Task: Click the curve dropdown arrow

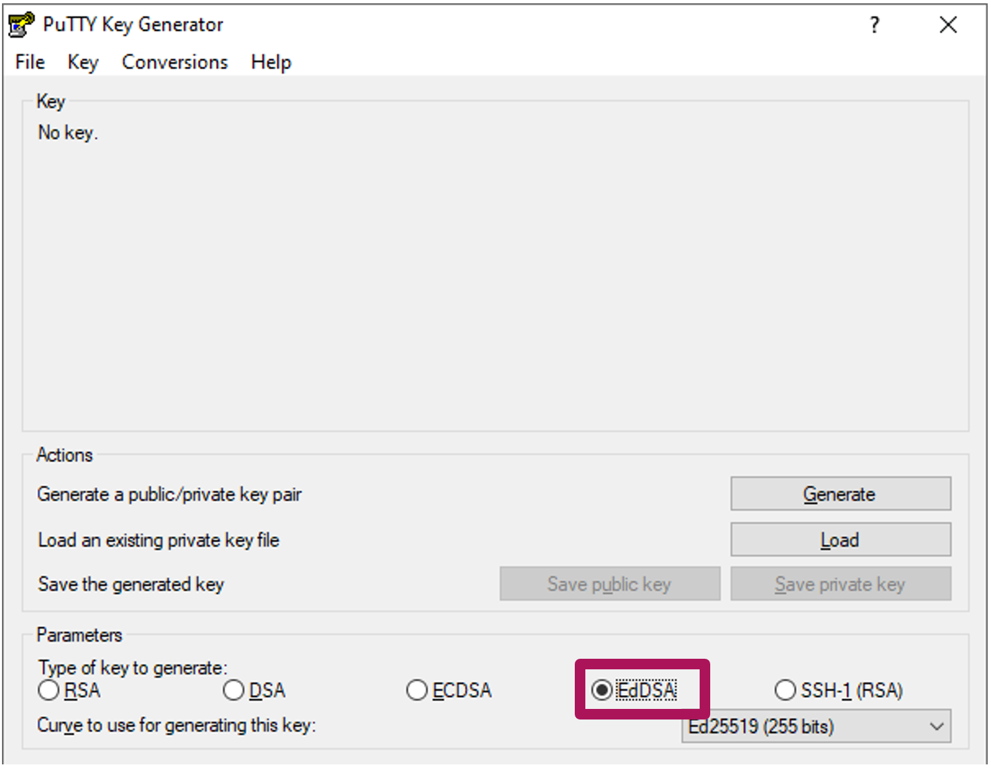Action: coord(936,727)
